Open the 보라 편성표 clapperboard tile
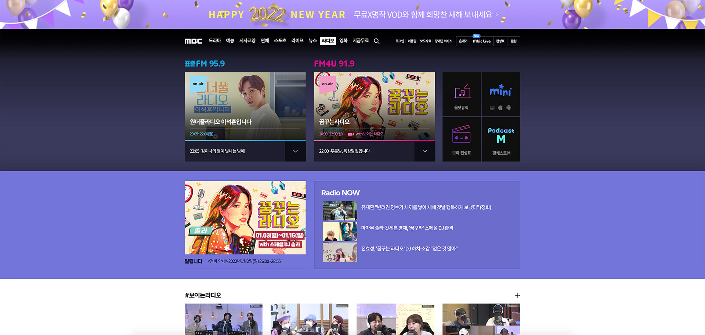The image size is (705, 335). [462, 139]
